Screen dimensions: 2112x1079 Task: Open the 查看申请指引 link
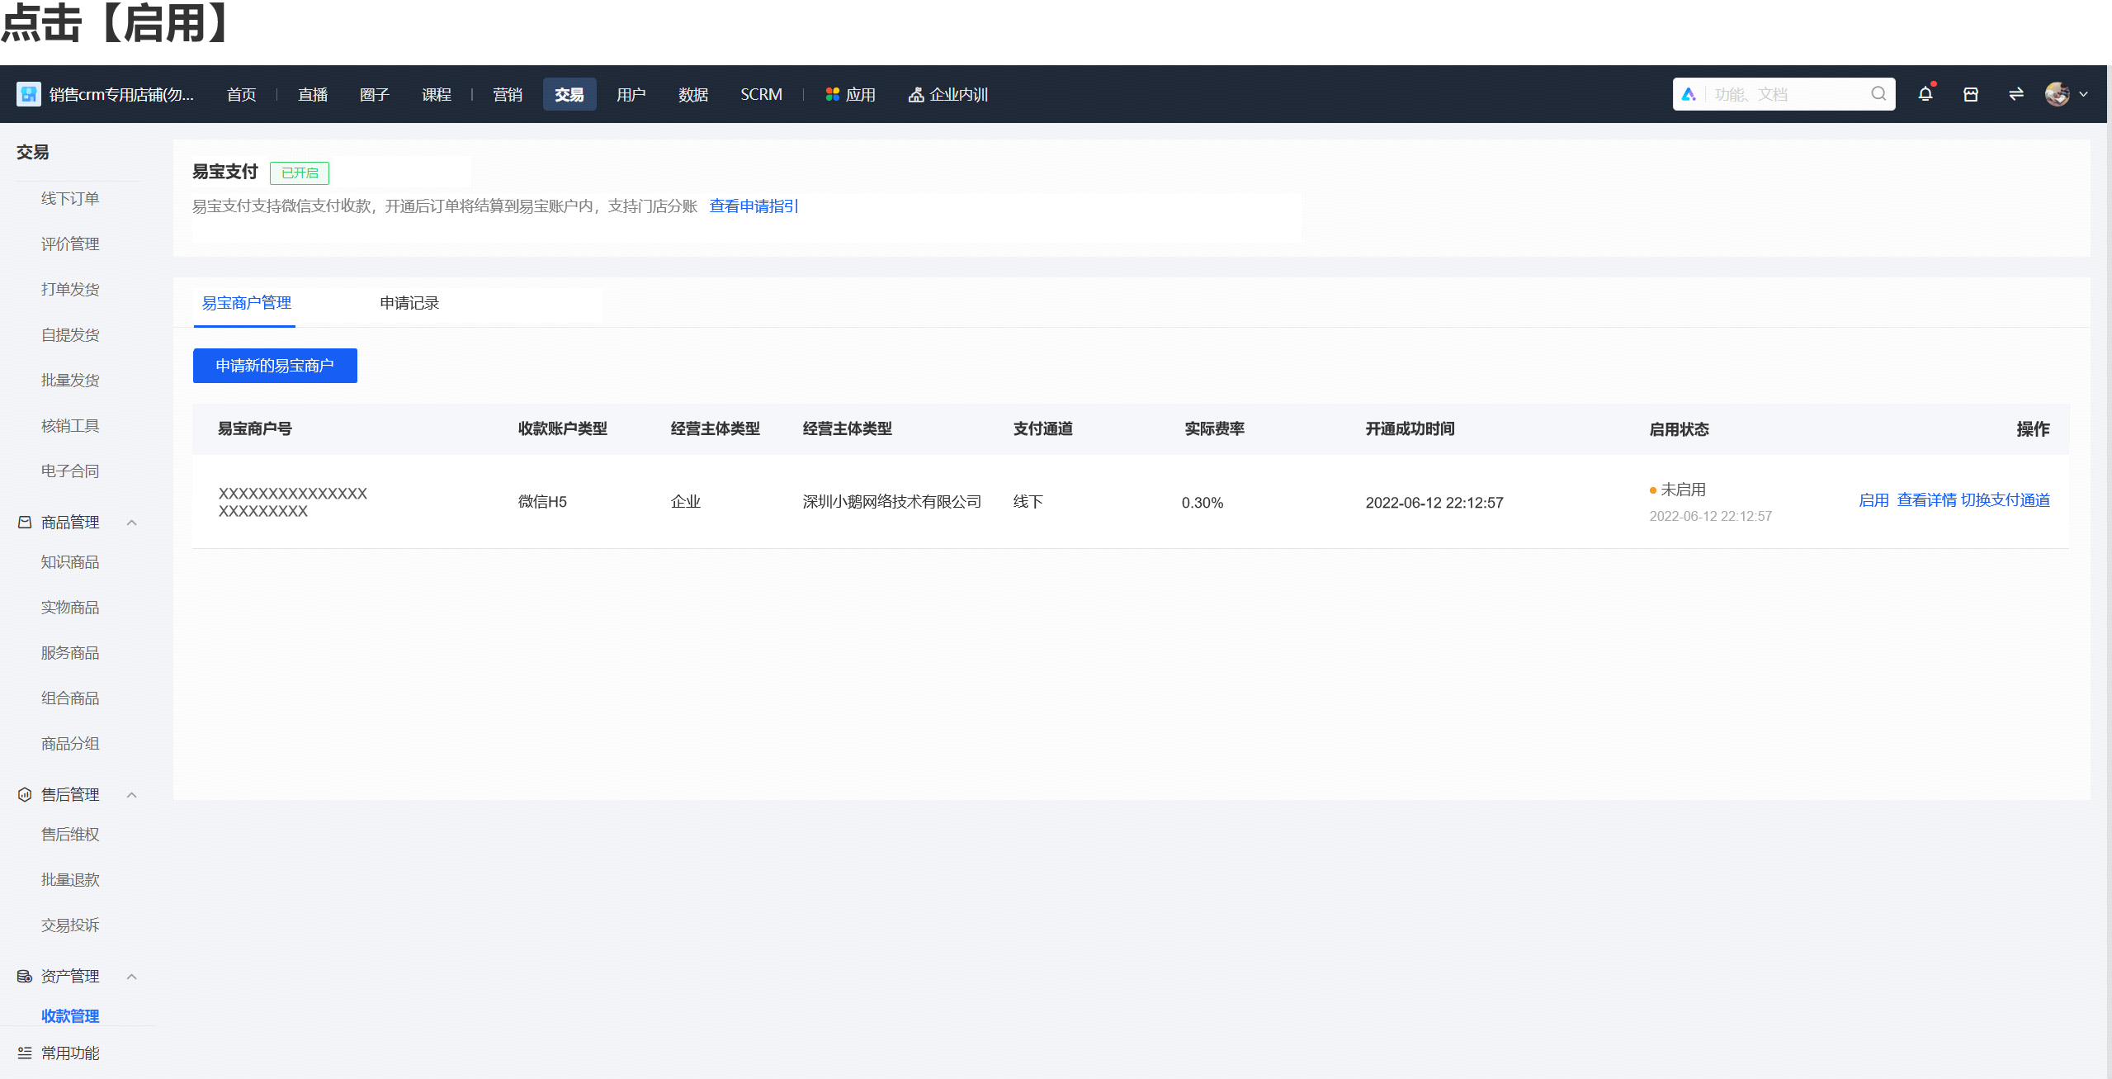754,206
